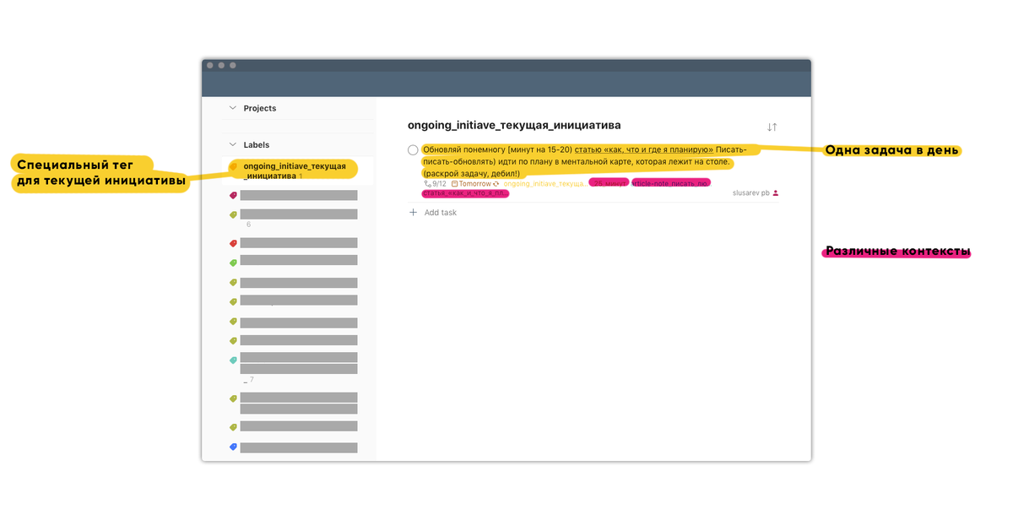Click the 25_минут task label
This screenshot has width=1013, height=520.
coord(609,182)
